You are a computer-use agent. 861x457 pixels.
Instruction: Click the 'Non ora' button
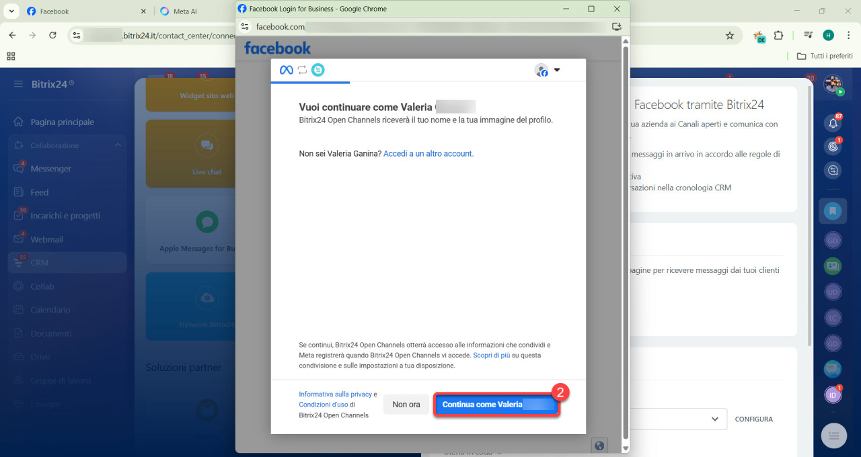pos(406,405)
